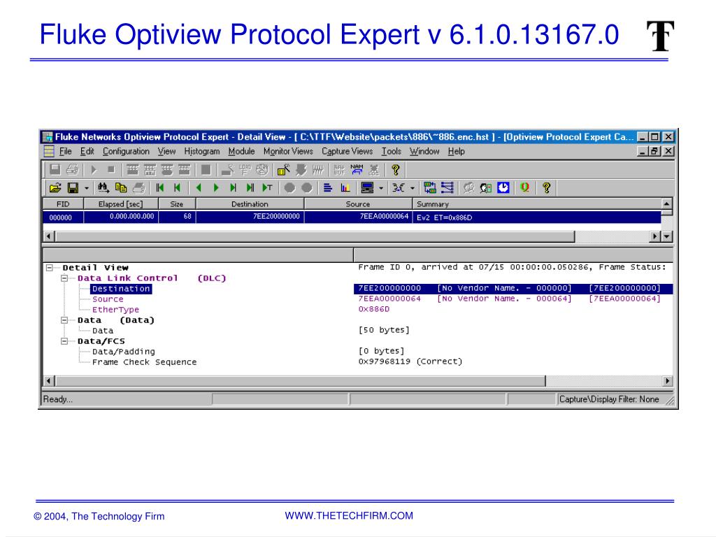The width and height of the screenshot is (716, 537).
Task: Jump to first frame with the bar-and-double-arrow icon
Action: (160, 187)
